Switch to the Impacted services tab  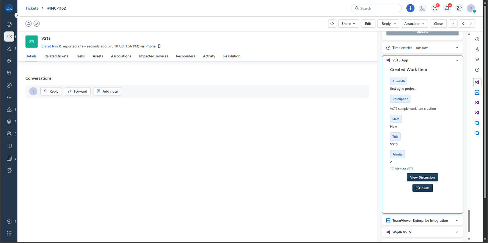pos(154,56)
